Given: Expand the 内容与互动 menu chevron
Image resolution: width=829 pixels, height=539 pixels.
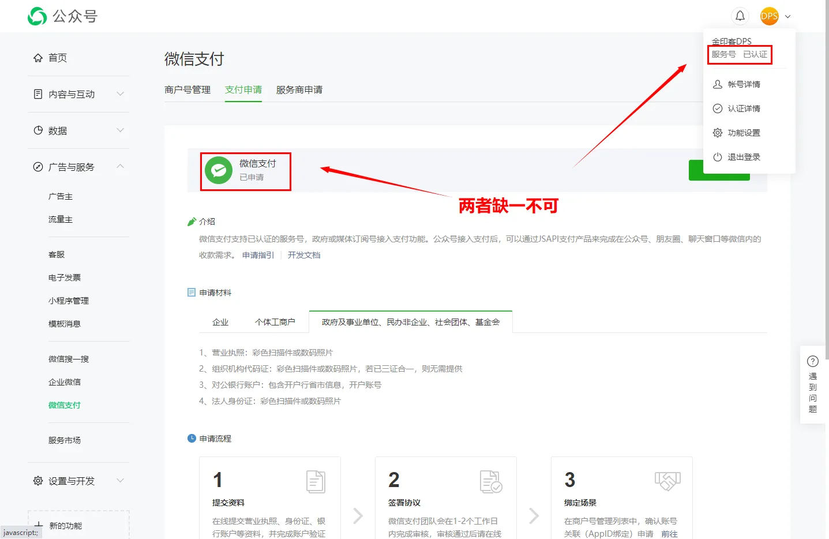Looking at the screenshot, I should (x=120, y=93).
